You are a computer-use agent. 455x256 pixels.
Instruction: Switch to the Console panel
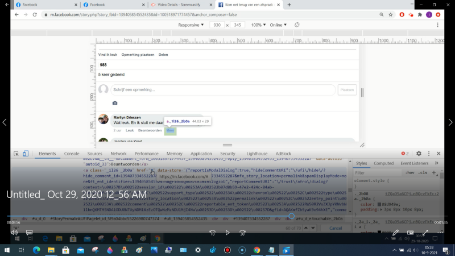tap(72, 154)
